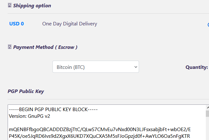Click the Quantity label
The width and height of the screenshot is (209, 140).
click(197, 67)
